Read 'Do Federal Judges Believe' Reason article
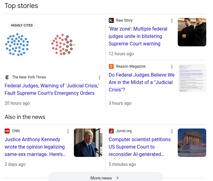Image resolution: width=213 pixels, height=181 pixels. [141, 82]
